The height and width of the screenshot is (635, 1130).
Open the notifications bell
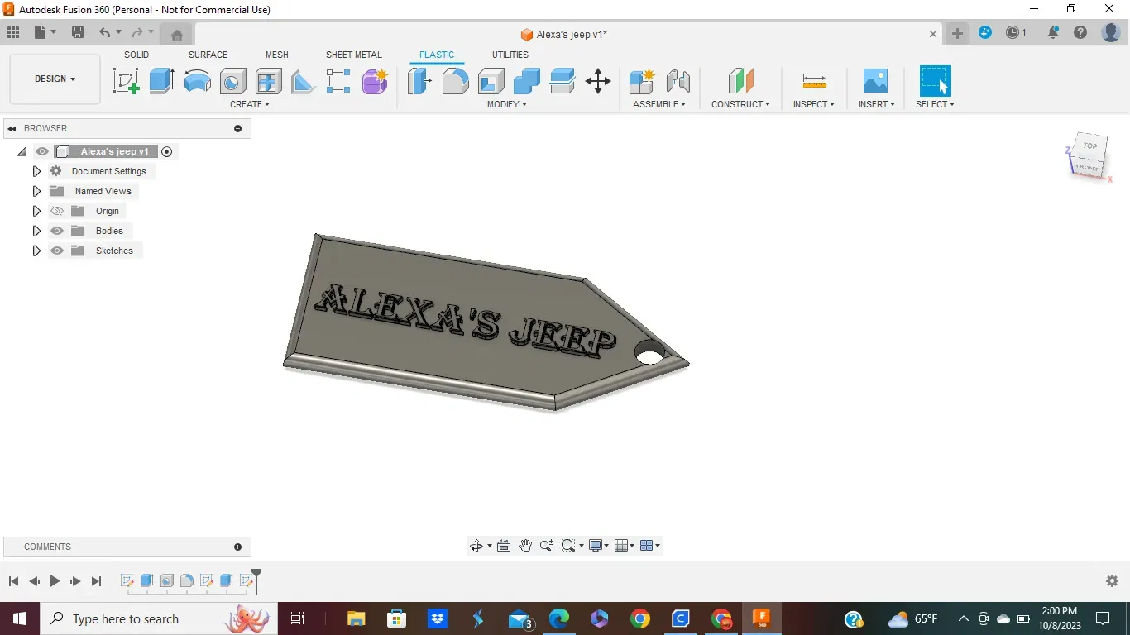pos(1053,33)
